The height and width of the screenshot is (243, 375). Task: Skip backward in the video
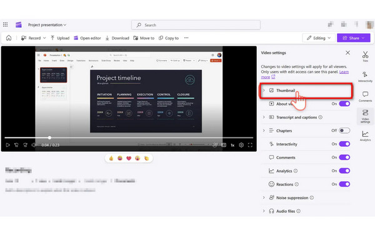pos(16,145)
